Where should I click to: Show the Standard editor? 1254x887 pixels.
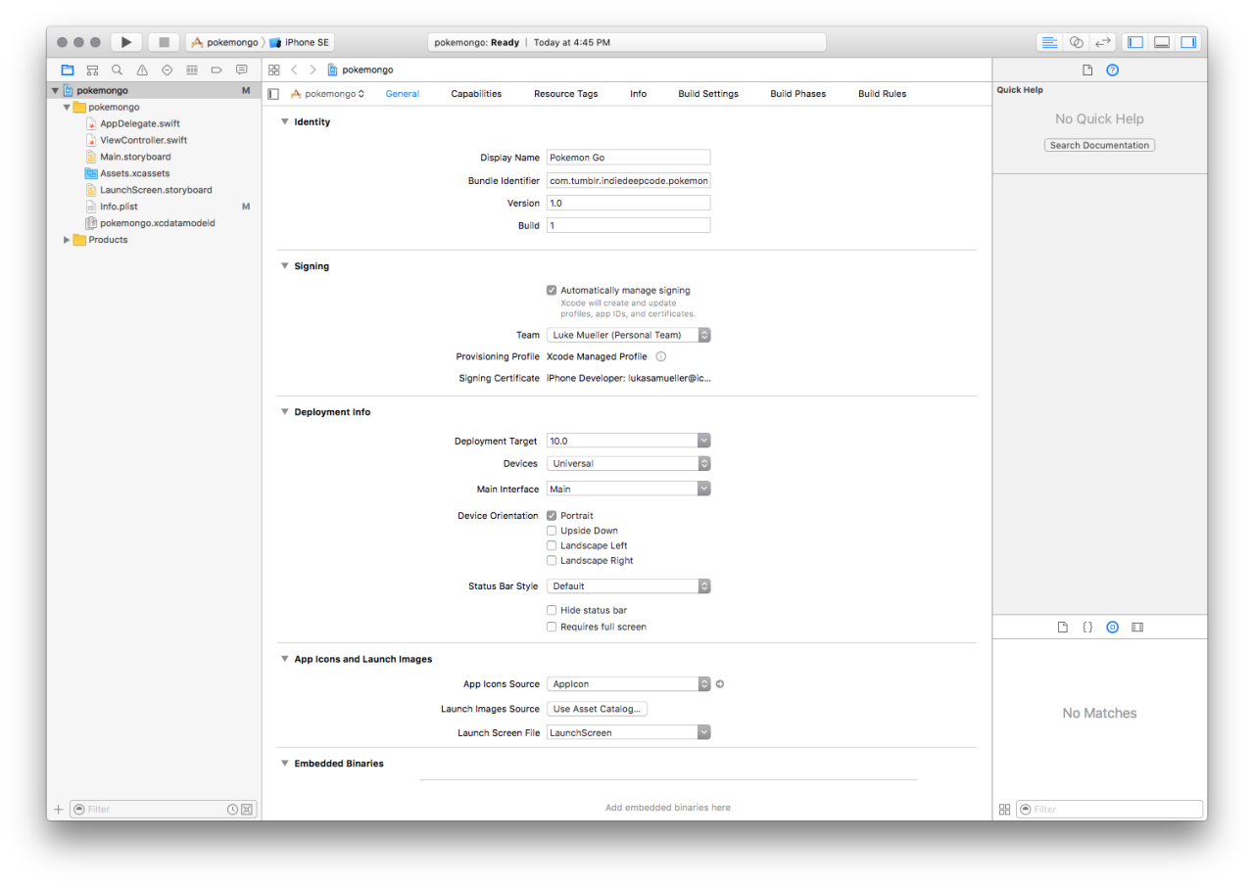click(1050, 42)
